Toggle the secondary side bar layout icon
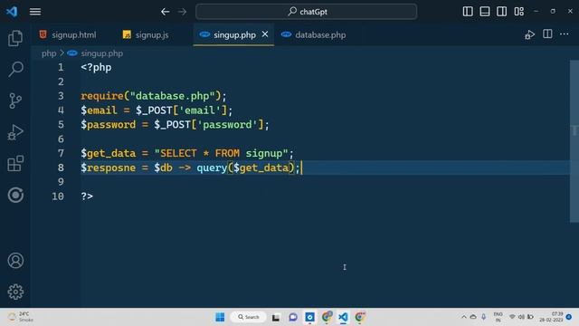579x326 pixels. tap(501, 12)
